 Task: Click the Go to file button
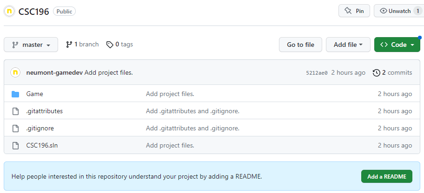(x=300, y=45)
